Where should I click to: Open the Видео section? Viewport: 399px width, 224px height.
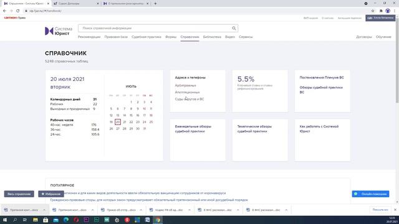[230, 37]
